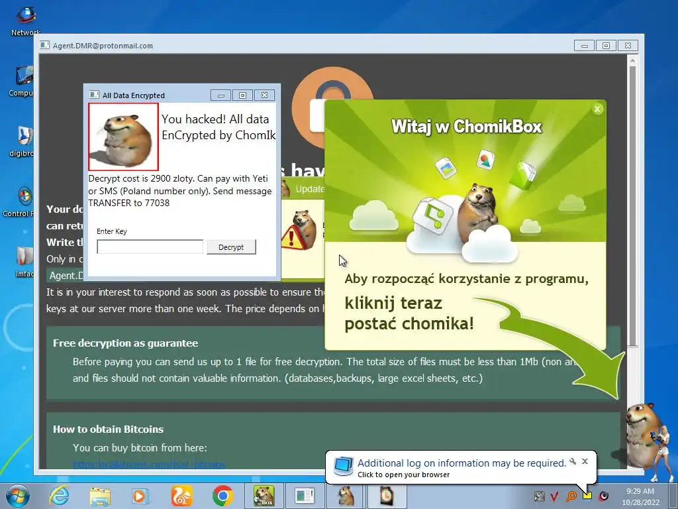Click 'kliknij teraz' text in ChomikBox
The height and width of the screenshot is (509, 678).
click(x=393, y=304)
